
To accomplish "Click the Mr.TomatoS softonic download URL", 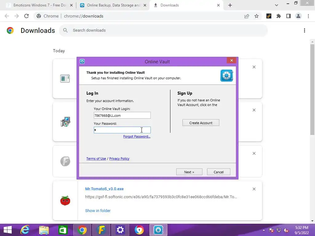I will pos(161,197).
